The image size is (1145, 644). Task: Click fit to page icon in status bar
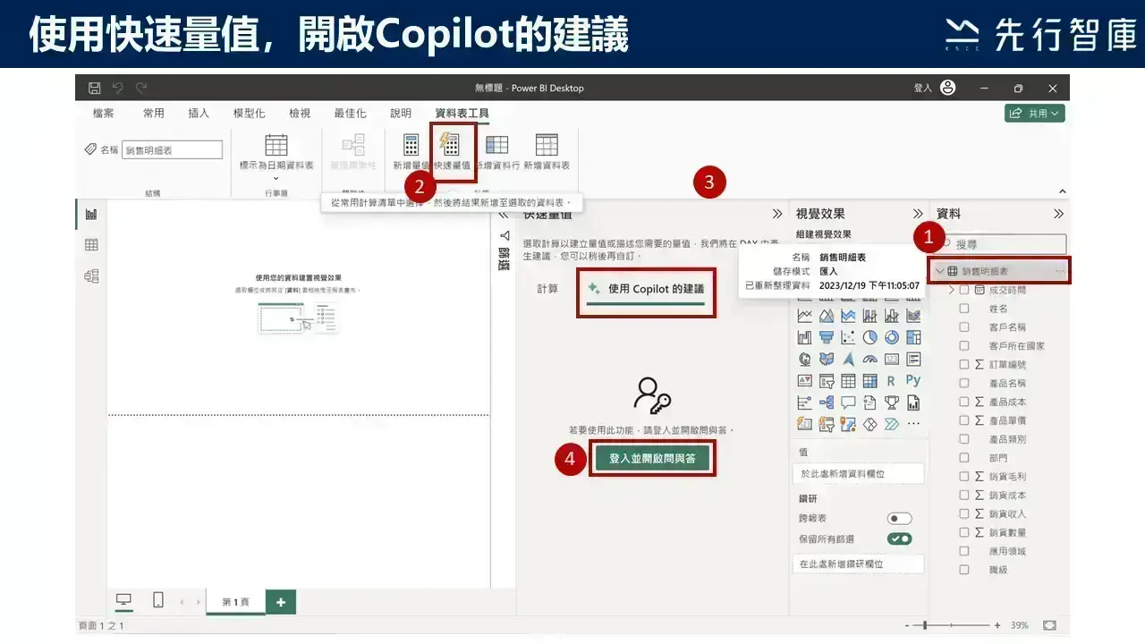[1049, 625]
